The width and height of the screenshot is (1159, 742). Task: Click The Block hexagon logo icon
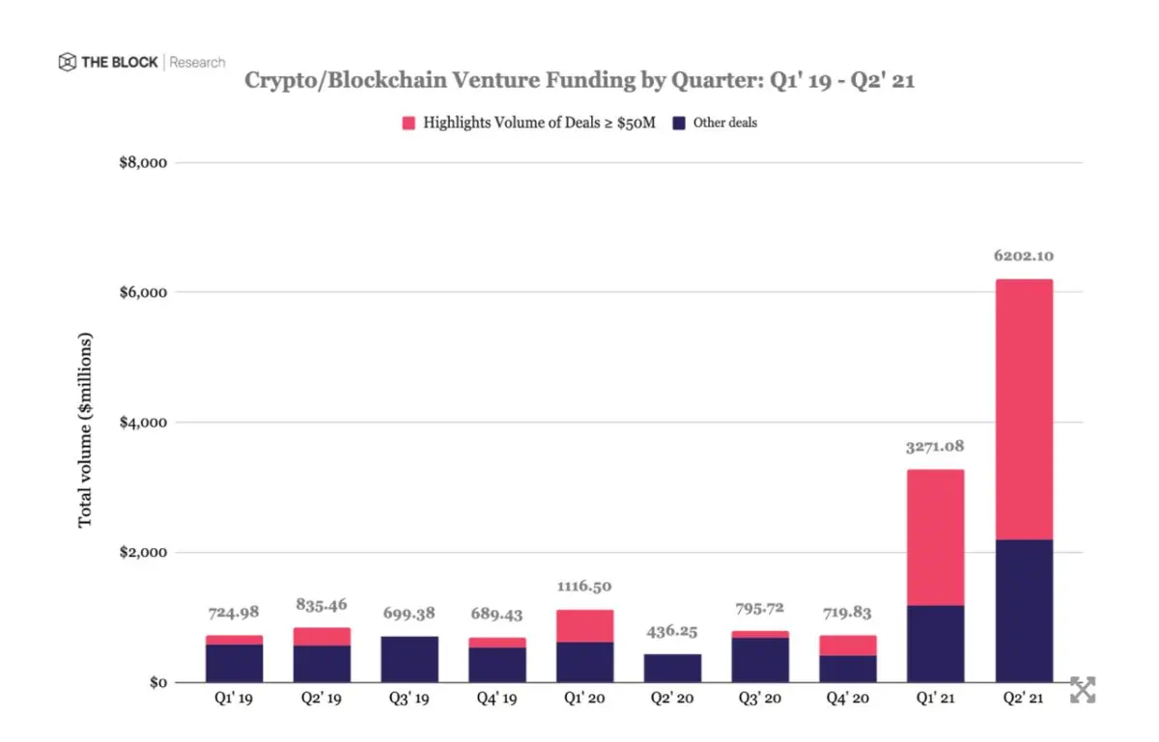coord(67,63)
